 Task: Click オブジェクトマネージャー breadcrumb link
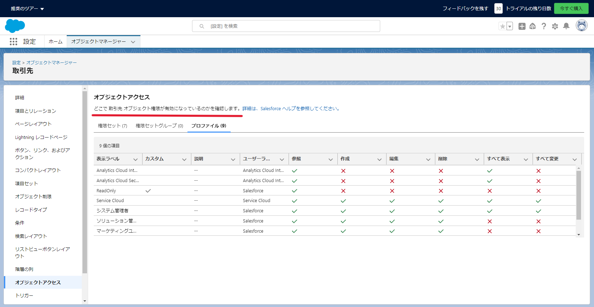coord(52,62)
